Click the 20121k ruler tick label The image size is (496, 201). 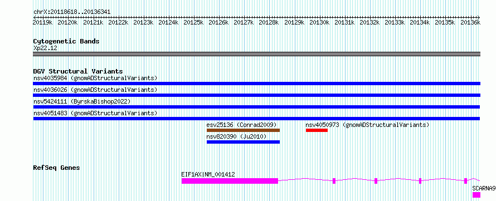pos(93,22)
